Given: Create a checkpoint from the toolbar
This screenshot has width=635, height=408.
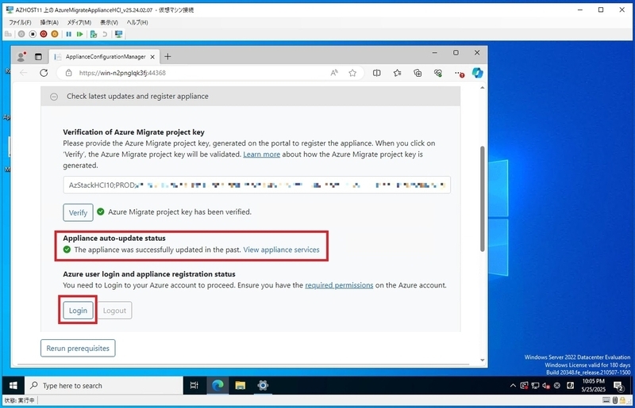Looking at the screenshot, I should point(94,34).
